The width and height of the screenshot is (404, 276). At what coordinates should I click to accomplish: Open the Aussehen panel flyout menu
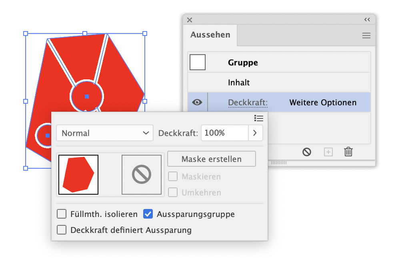point(366,35)
